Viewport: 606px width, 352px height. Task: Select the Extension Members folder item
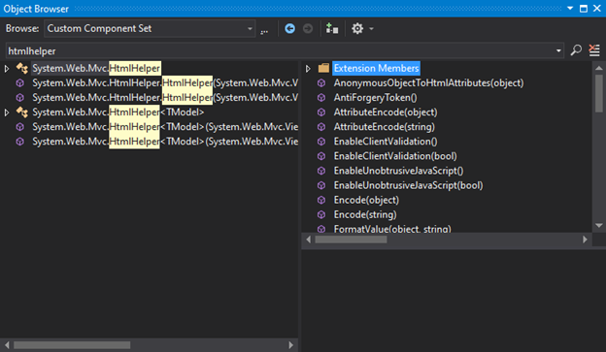click(376, 68)
